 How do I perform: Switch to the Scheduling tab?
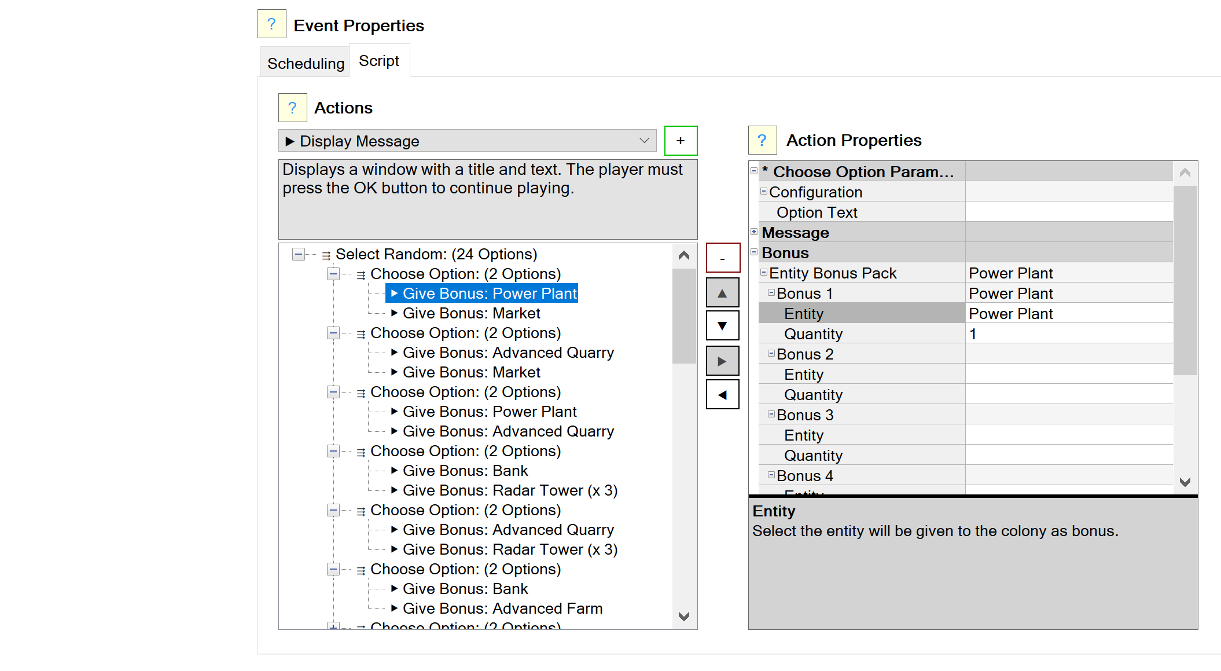[306, 63]
